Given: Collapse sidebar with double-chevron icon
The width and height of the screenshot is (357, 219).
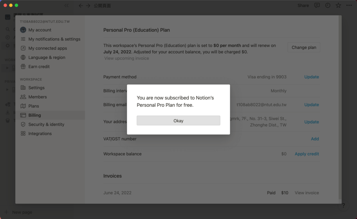Looking at the screenshot, I should (x=66, y=6).
